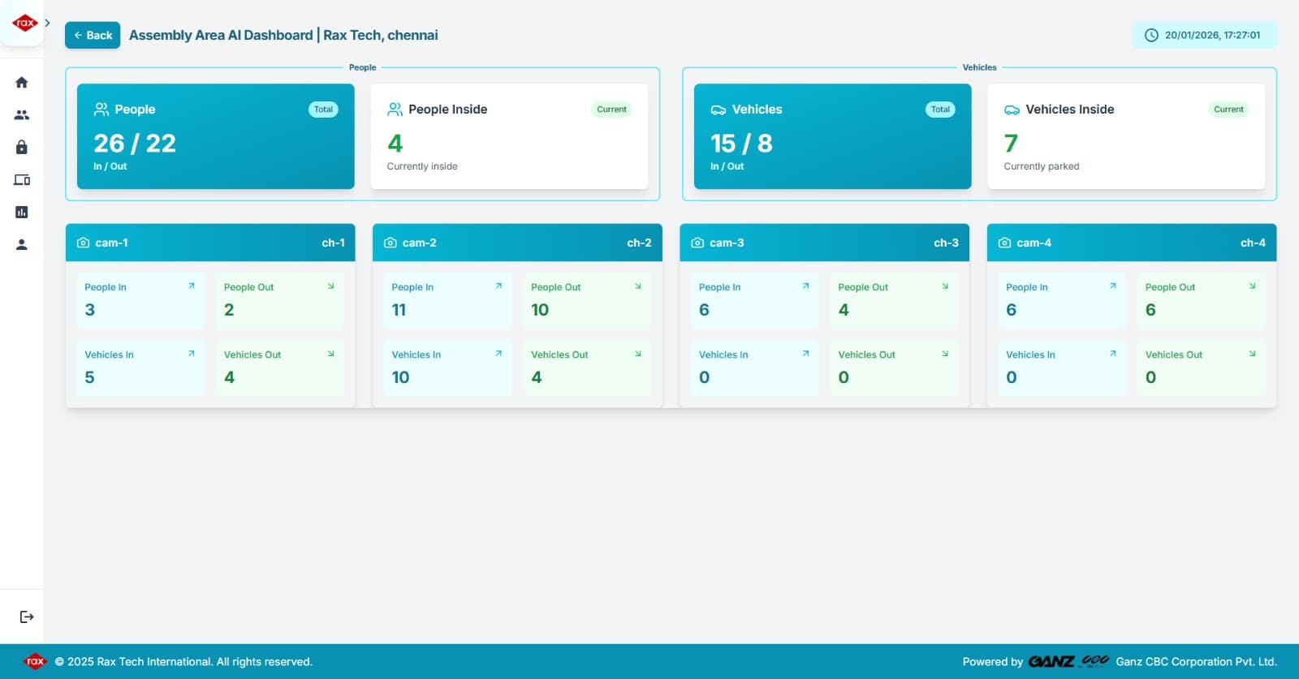The height and width of the screenshot is (679, 1299).
Task: Click the cam-2 panel header
Action: click(x=517, y=243)
